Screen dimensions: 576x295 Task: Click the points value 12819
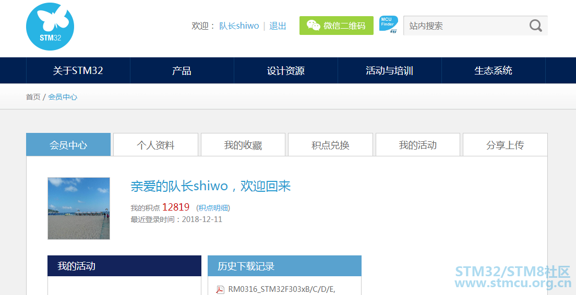(x=176, y=207)
